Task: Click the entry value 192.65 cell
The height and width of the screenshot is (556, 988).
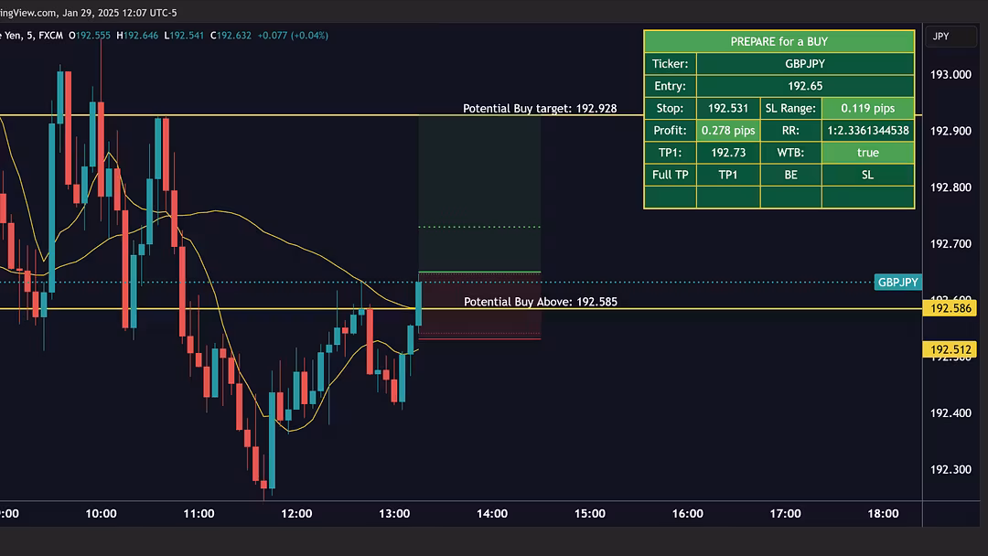Action: coord(804,86)
